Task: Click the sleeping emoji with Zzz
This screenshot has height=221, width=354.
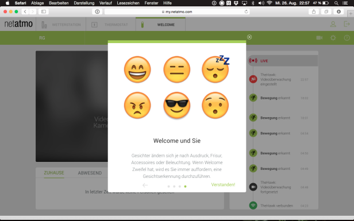Action: tap(216, 69)
